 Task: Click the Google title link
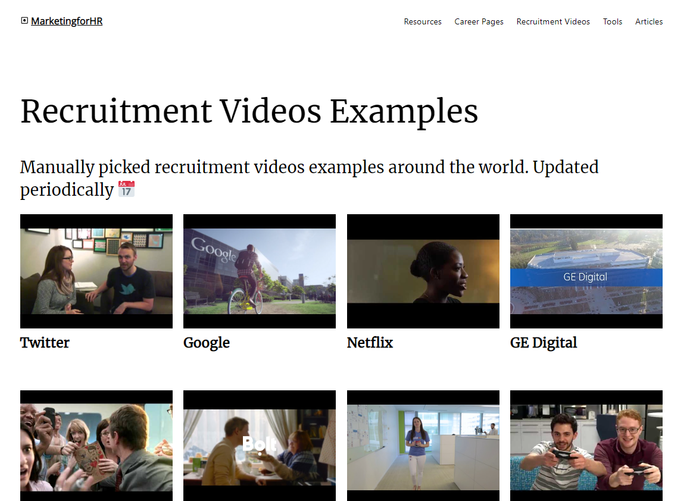point(207,343)
